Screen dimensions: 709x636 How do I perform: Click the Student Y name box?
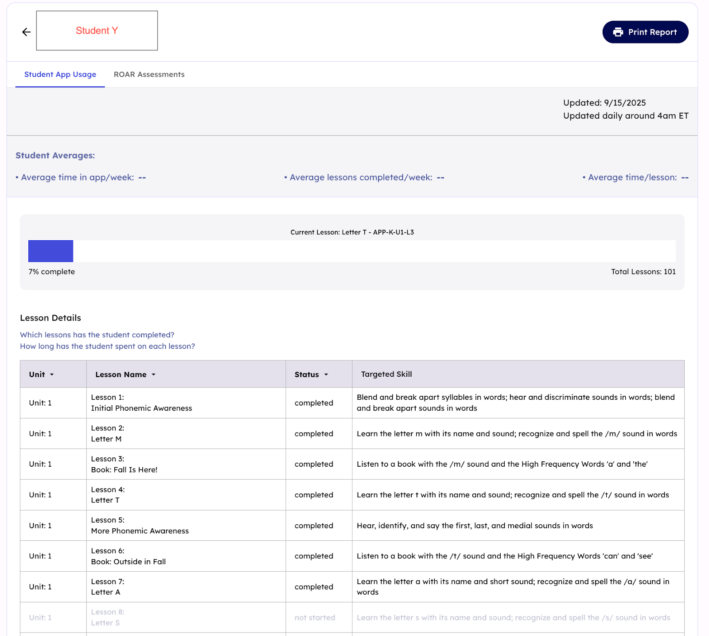pyautogui.click(x=97, y=31)
